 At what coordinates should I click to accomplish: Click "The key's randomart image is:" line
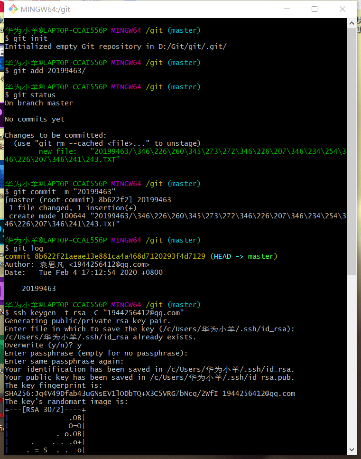[66, 402]
